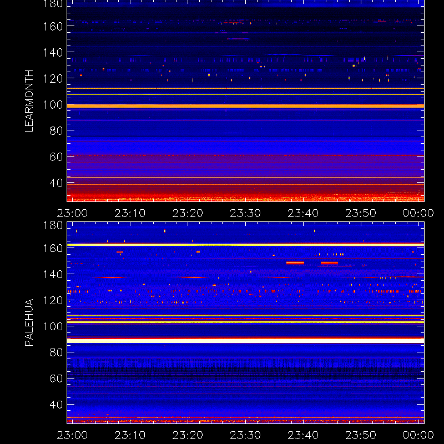This screenshot has width=444, height=444.
Task: Pick the 23:30 time label under Learmonth plot
Action: [245, 213]
